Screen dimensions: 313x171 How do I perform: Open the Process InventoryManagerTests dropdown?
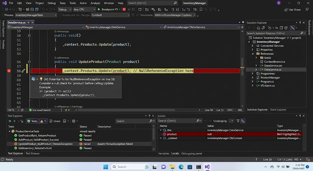(36, 15)
